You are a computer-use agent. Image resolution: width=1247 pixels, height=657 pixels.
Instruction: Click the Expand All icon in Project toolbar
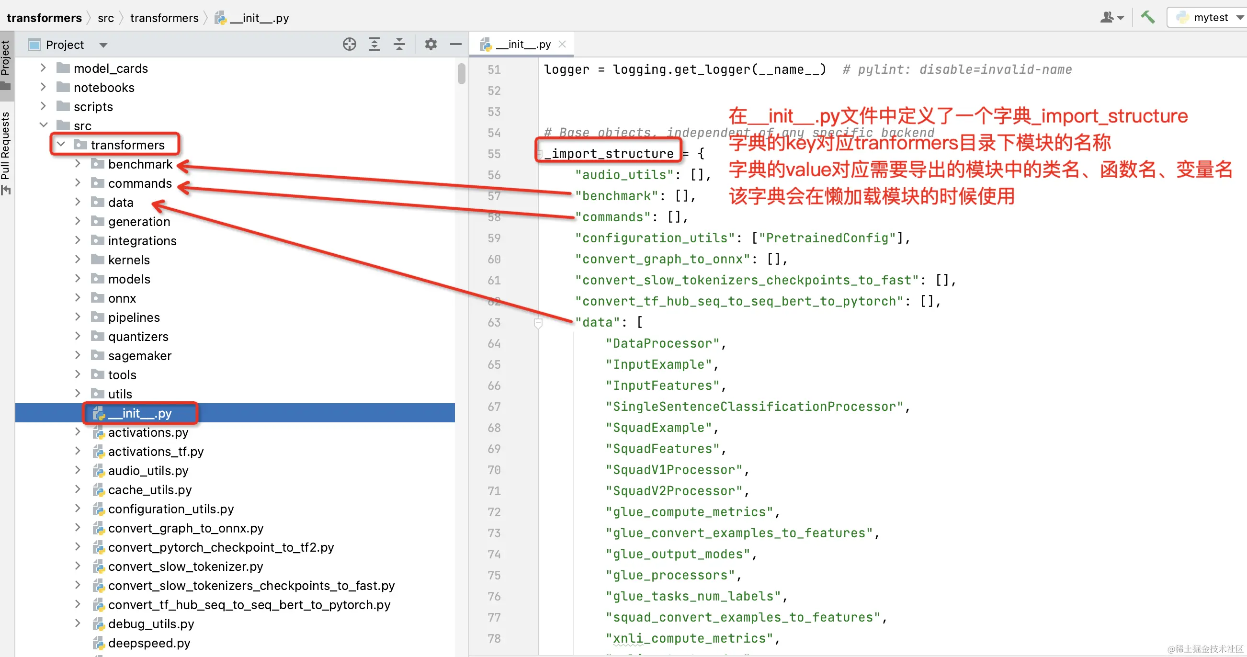[x=374, y=44]
